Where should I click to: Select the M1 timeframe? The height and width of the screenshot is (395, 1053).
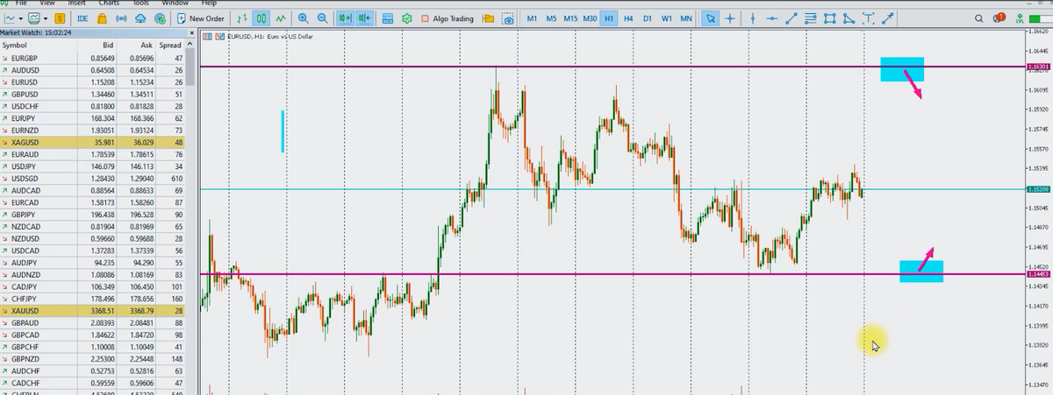[x=532, y=18]
